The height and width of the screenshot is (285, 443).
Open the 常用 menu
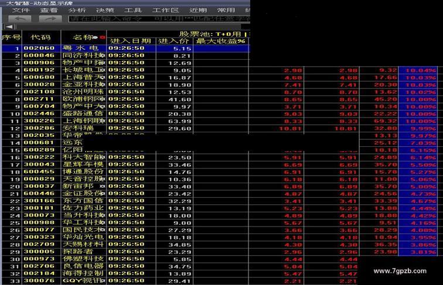tap(226, 11)
